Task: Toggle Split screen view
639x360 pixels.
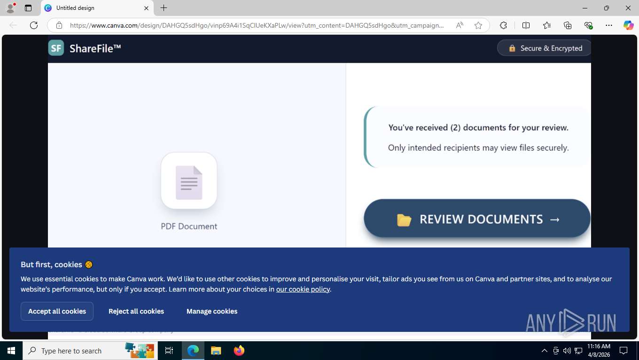Action: (526, 25)
